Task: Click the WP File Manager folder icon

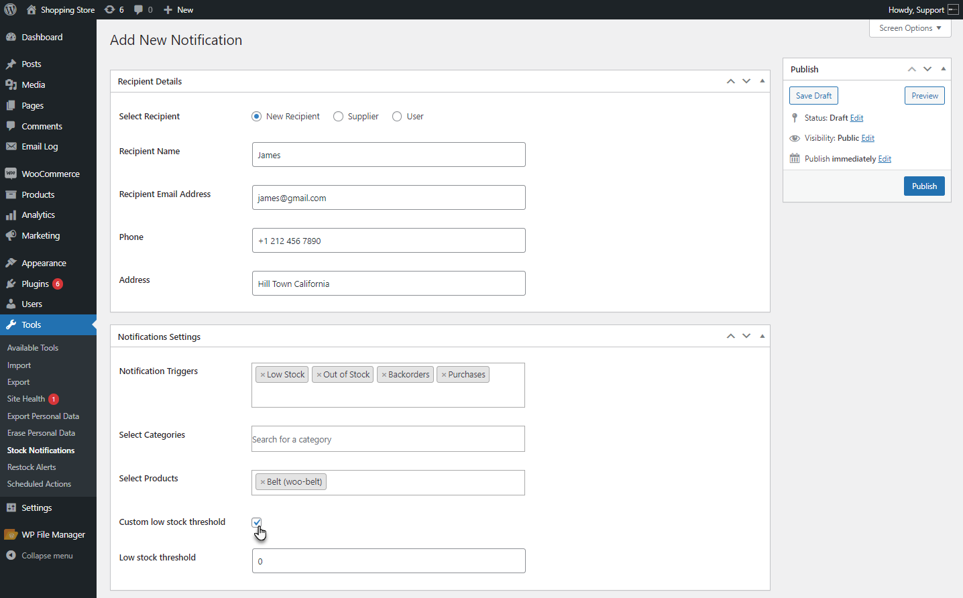Action: tap(11, 534)
